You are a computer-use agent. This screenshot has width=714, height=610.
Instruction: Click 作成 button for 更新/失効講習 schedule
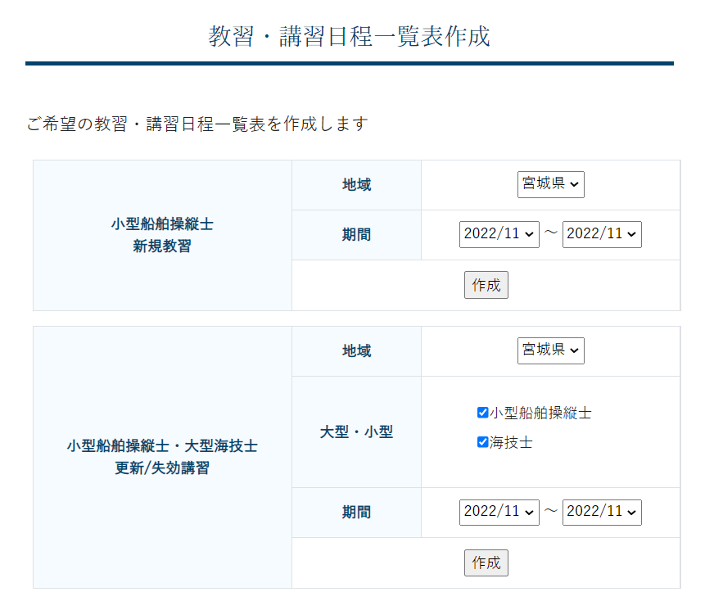(x=486, y=563)
